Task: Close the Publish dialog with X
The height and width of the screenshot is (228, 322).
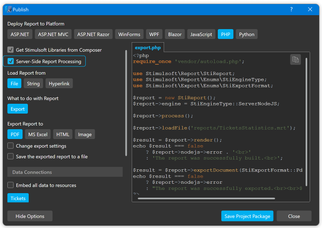Action: pos(310,9)
